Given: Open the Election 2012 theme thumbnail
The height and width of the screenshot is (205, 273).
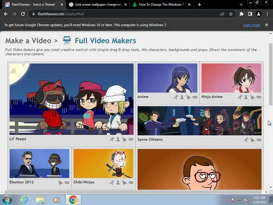Looking at the screenshot, I should 39,163.
